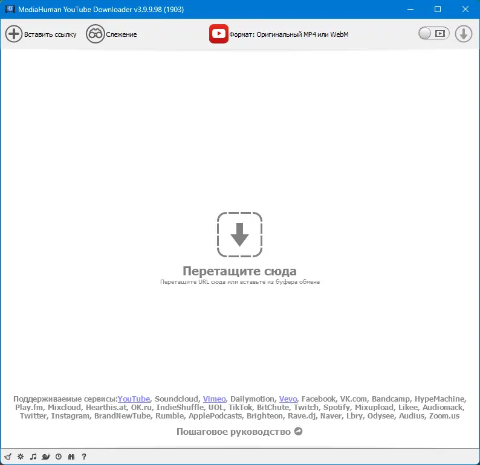Clear the list with the broom icon

click(x=8, y=457)
